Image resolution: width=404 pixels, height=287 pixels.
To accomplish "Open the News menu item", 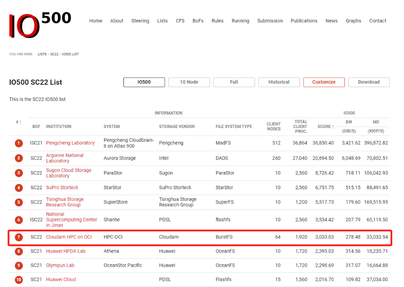I will 331,21.
